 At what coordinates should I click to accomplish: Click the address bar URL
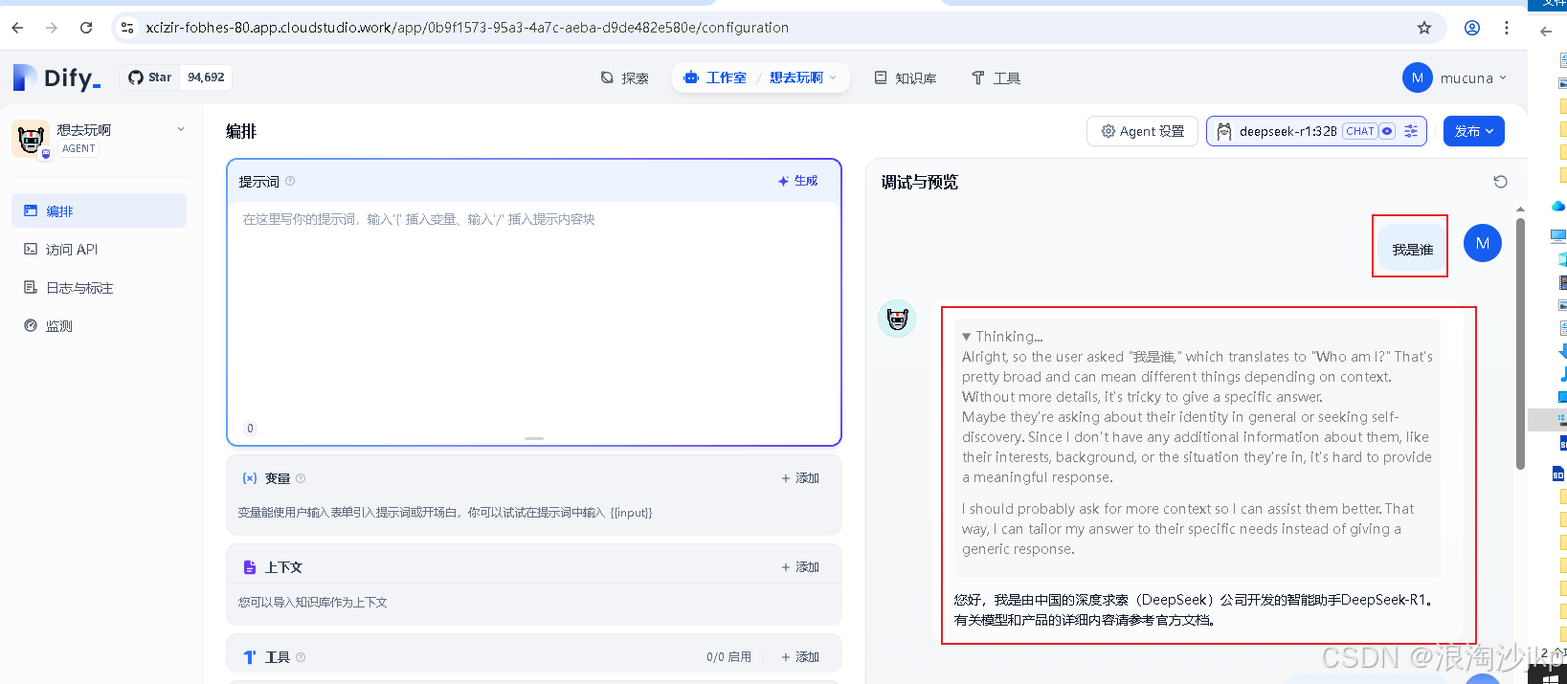tap(467, 28)
